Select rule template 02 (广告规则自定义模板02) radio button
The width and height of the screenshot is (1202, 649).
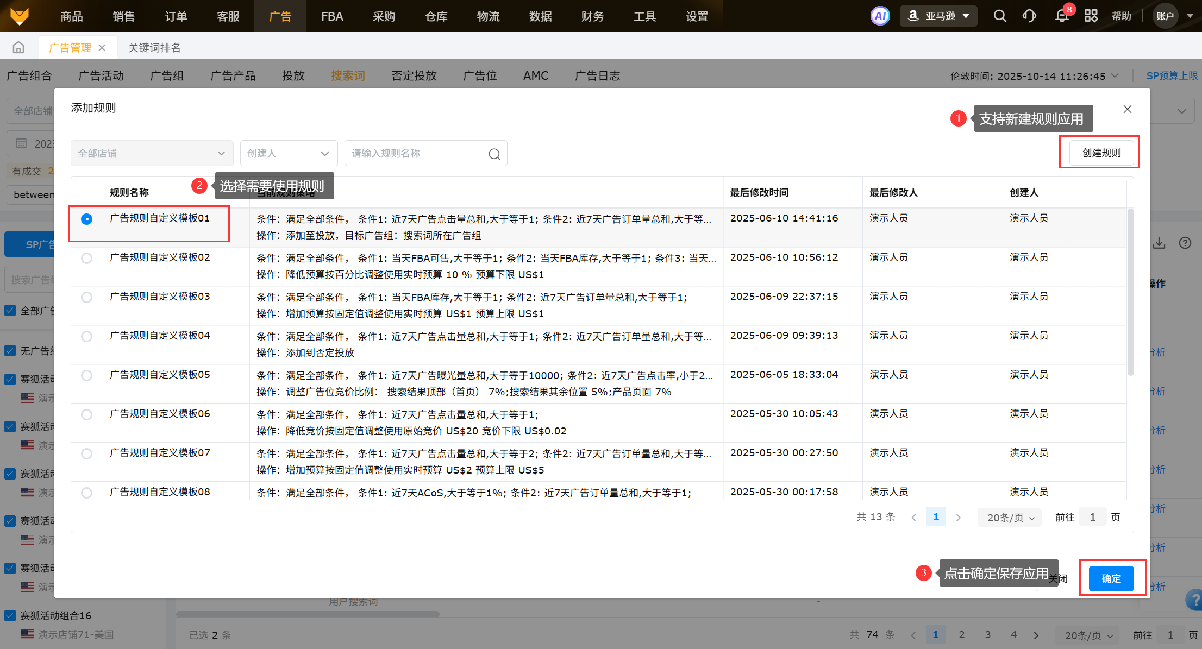click(x=86, y=258)
